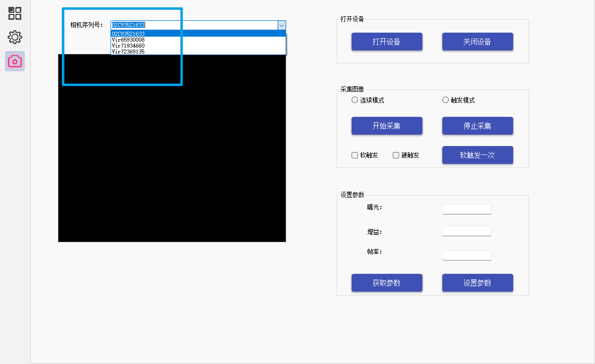This screenshot has width=595, height=364.
Task: Stop acquisition with 停止采集 button
Action: [477, 126]
